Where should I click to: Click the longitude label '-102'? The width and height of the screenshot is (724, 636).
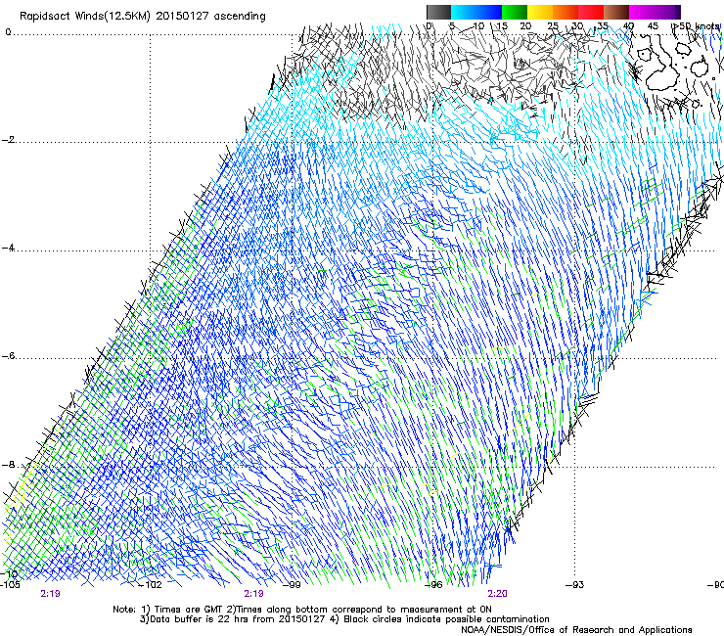pyautogui.click(x=151, y=585)
